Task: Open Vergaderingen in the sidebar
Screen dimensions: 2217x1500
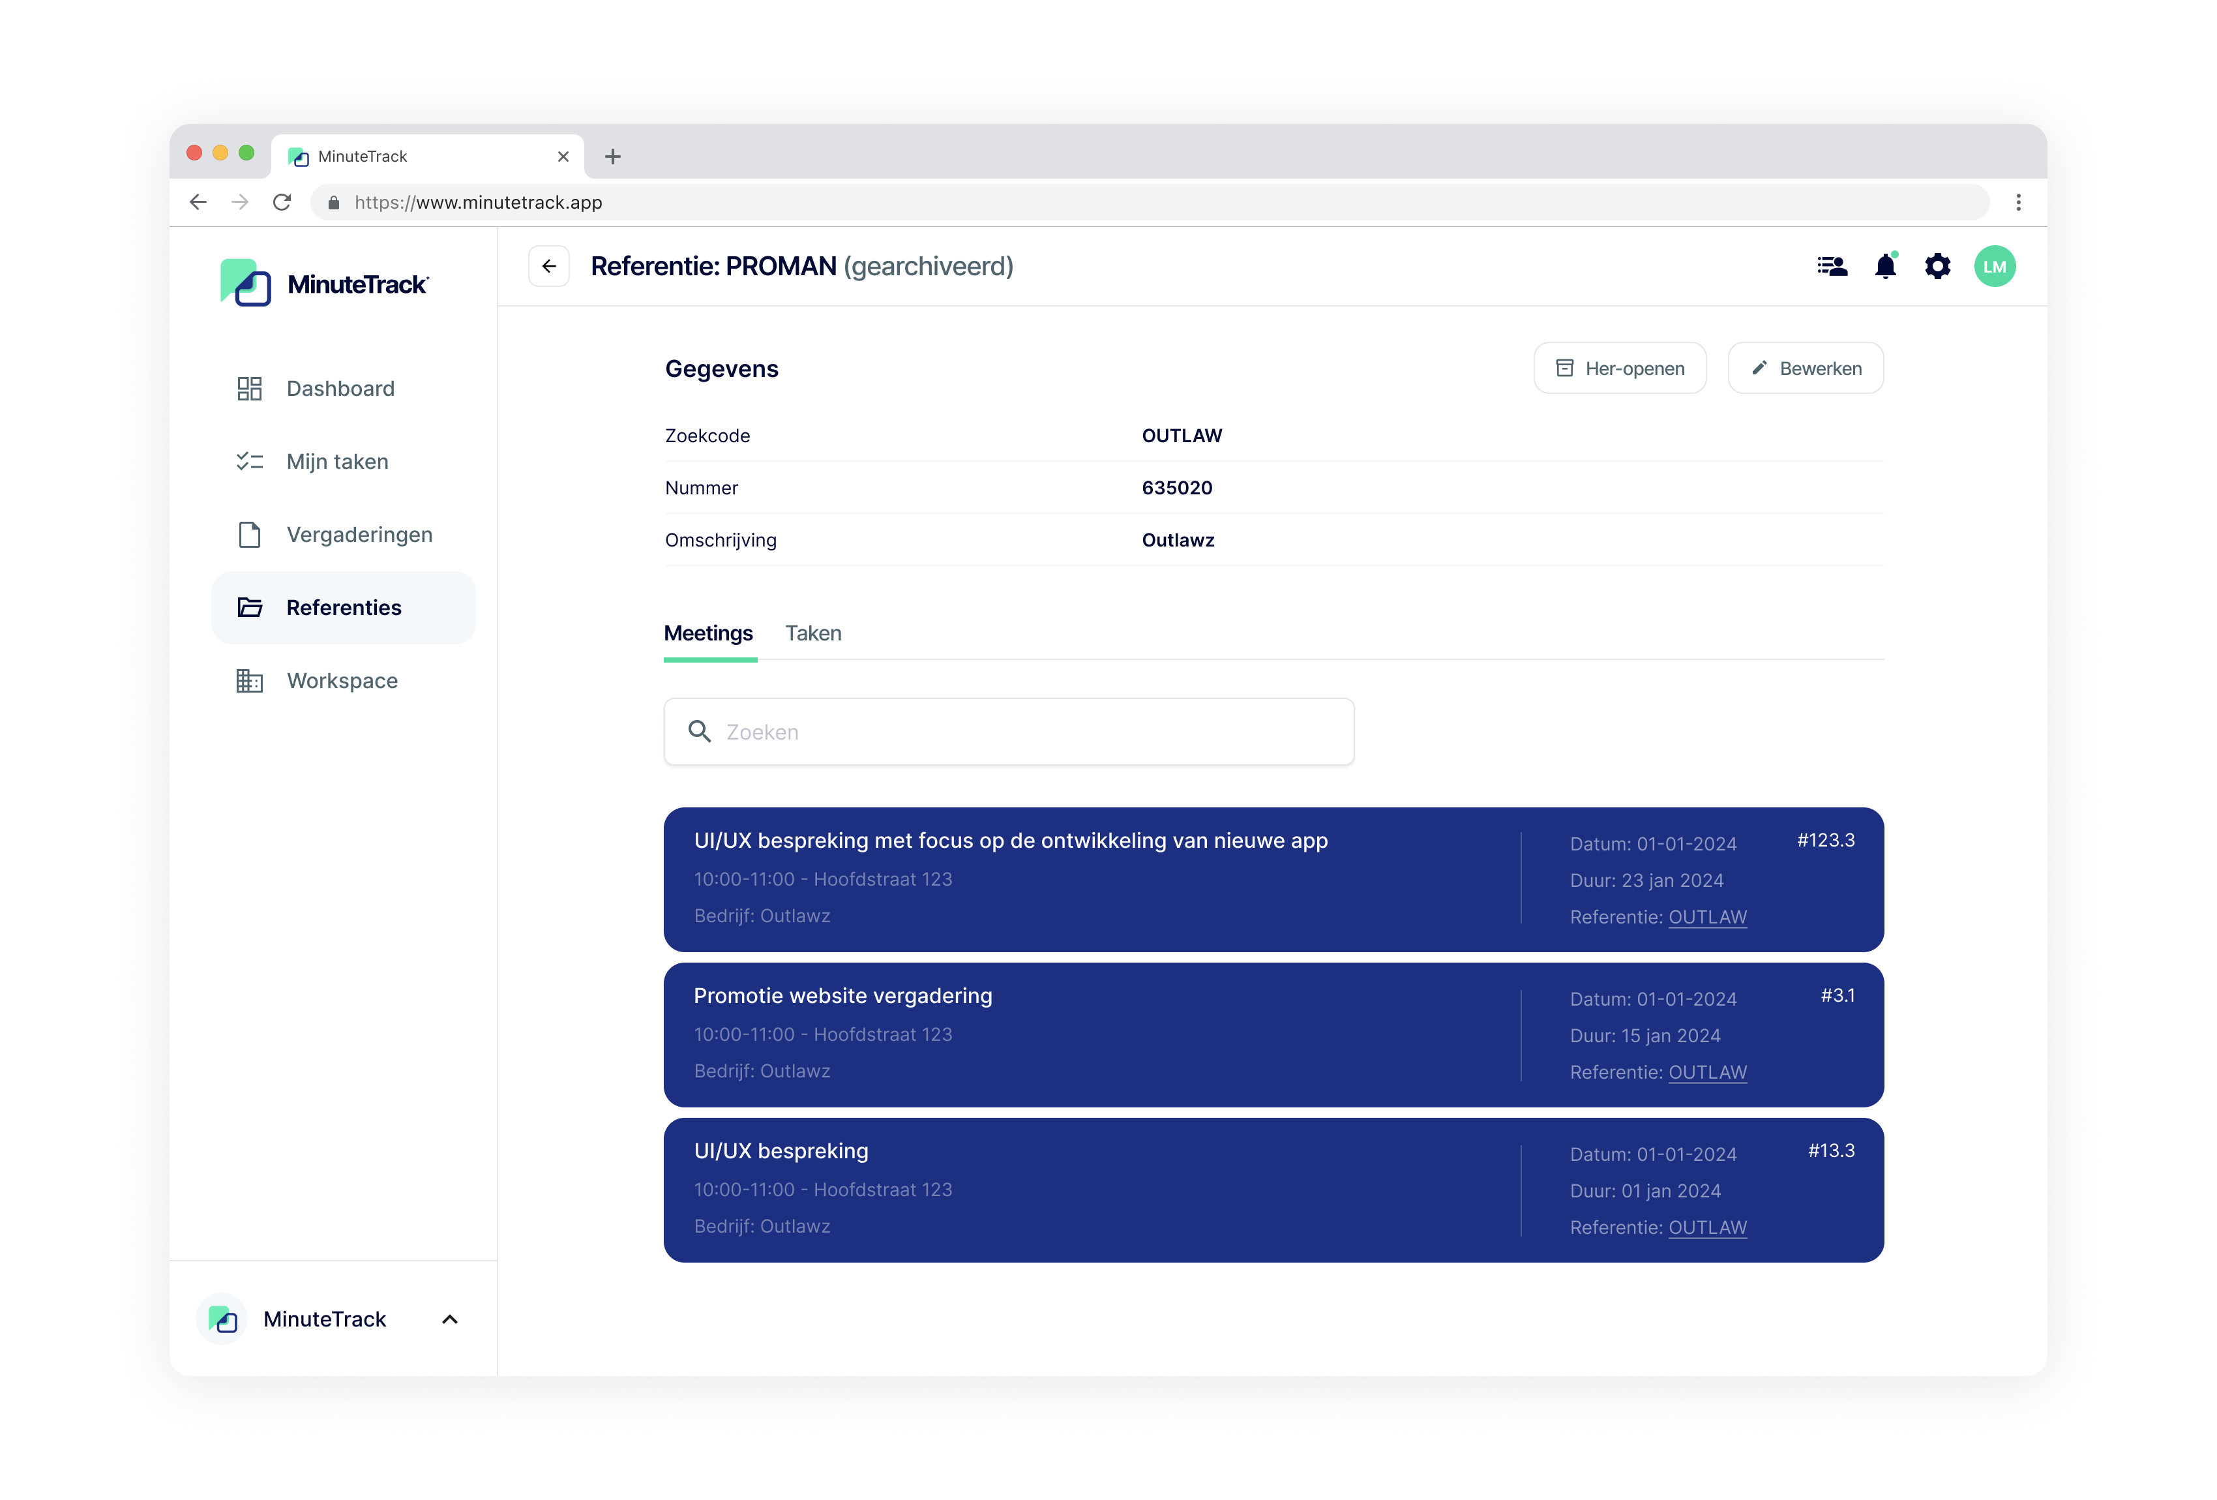Action: tap(344, 534)
